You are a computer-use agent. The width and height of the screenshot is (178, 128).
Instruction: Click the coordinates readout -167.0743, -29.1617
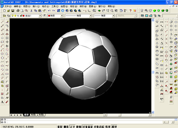18,127
